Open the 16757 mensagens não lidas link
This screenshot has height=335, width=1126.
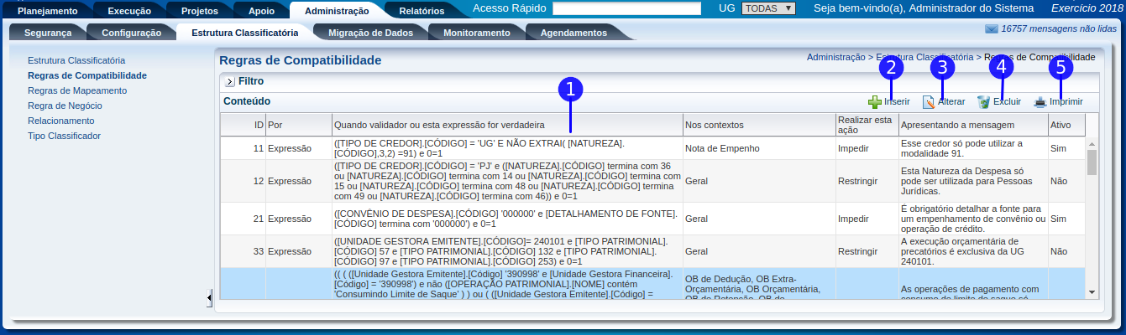1058,28
